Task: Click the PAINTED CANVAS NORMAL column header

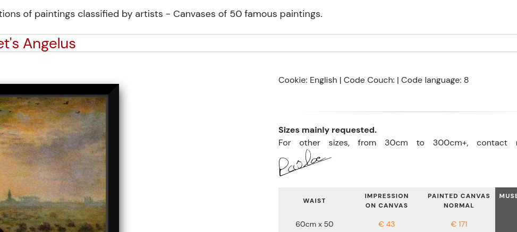Action: 459,201
